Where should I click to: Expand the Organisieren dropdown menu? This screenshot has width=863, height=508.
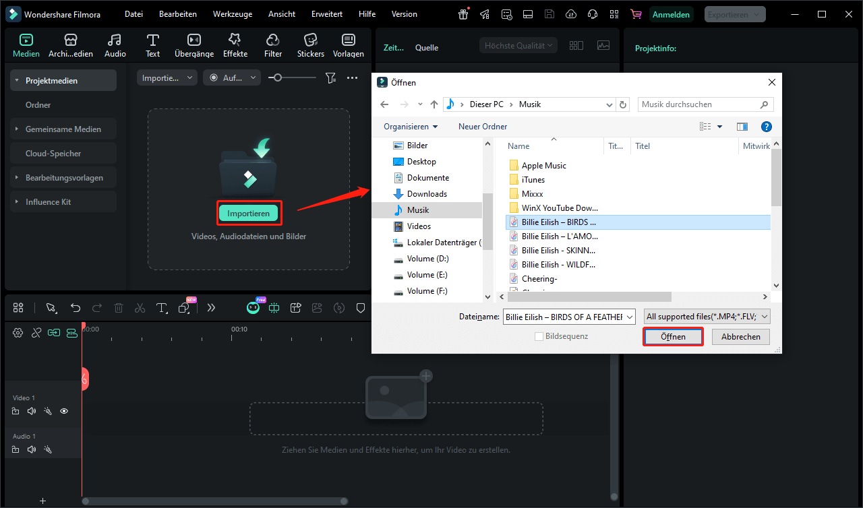411,127
